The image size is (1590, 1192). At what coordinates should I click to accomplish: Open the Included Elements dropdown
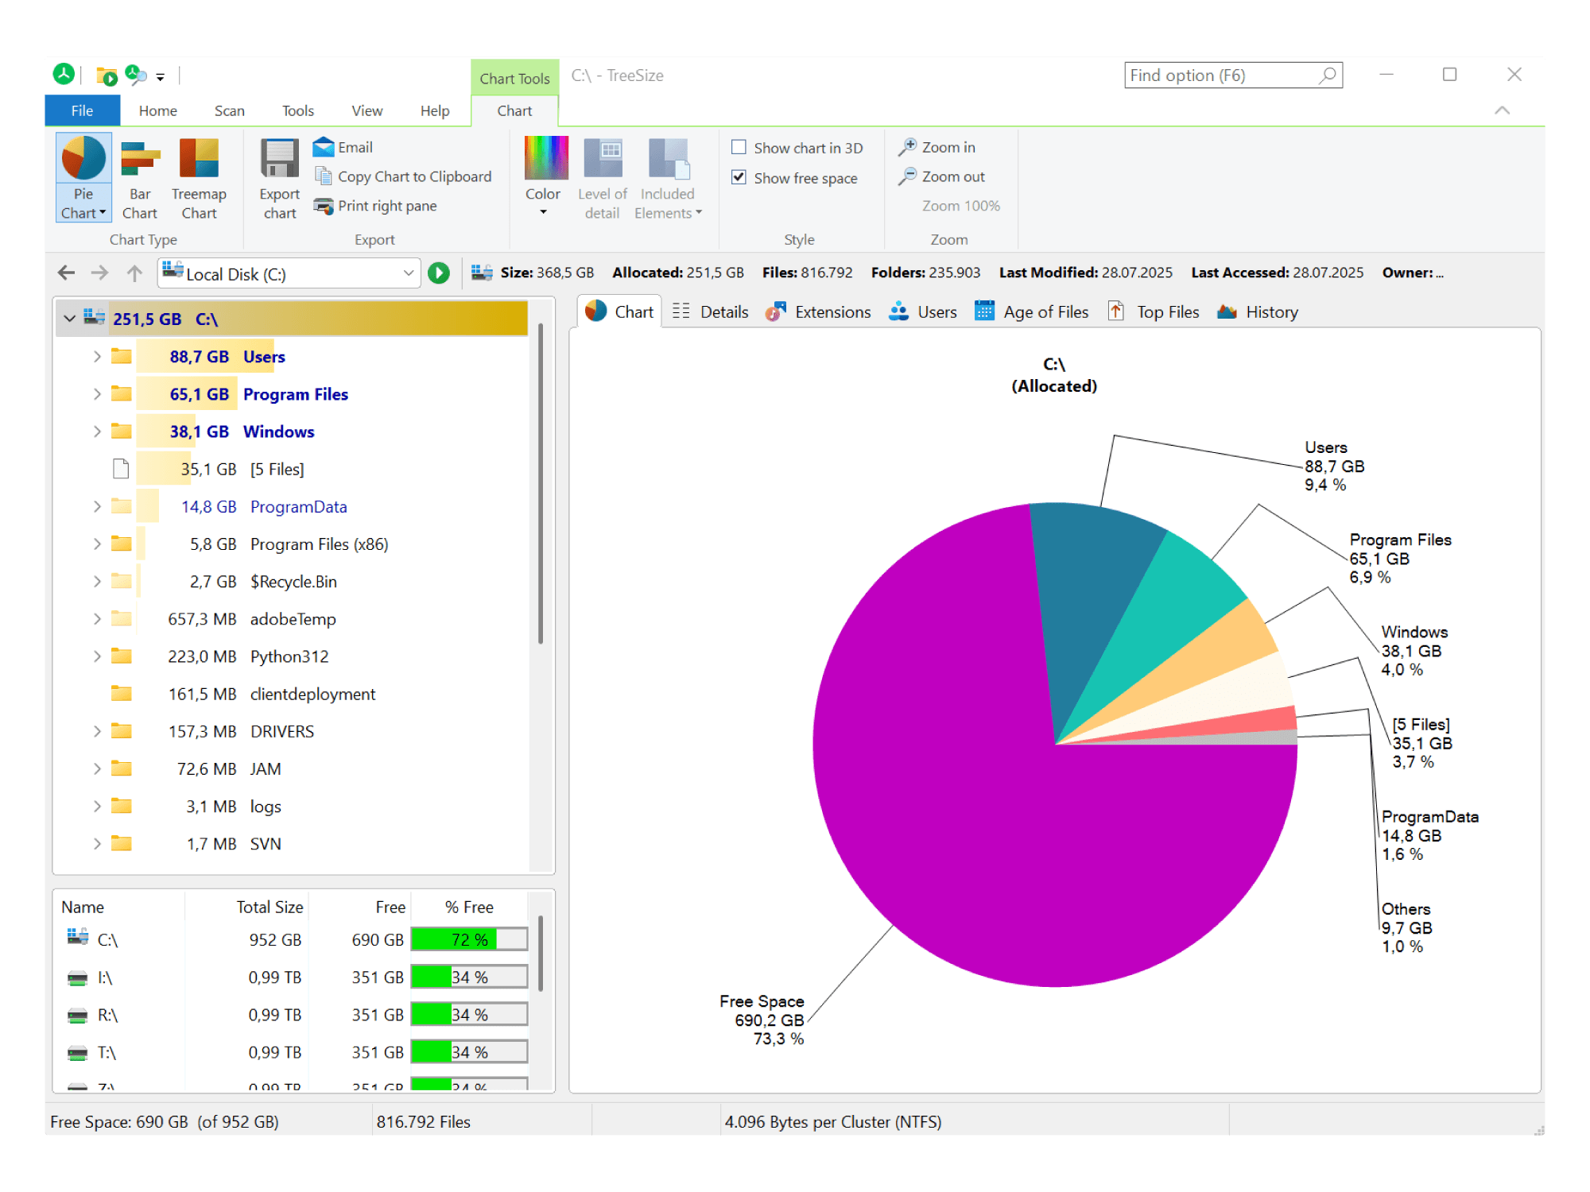pos(668,178)
